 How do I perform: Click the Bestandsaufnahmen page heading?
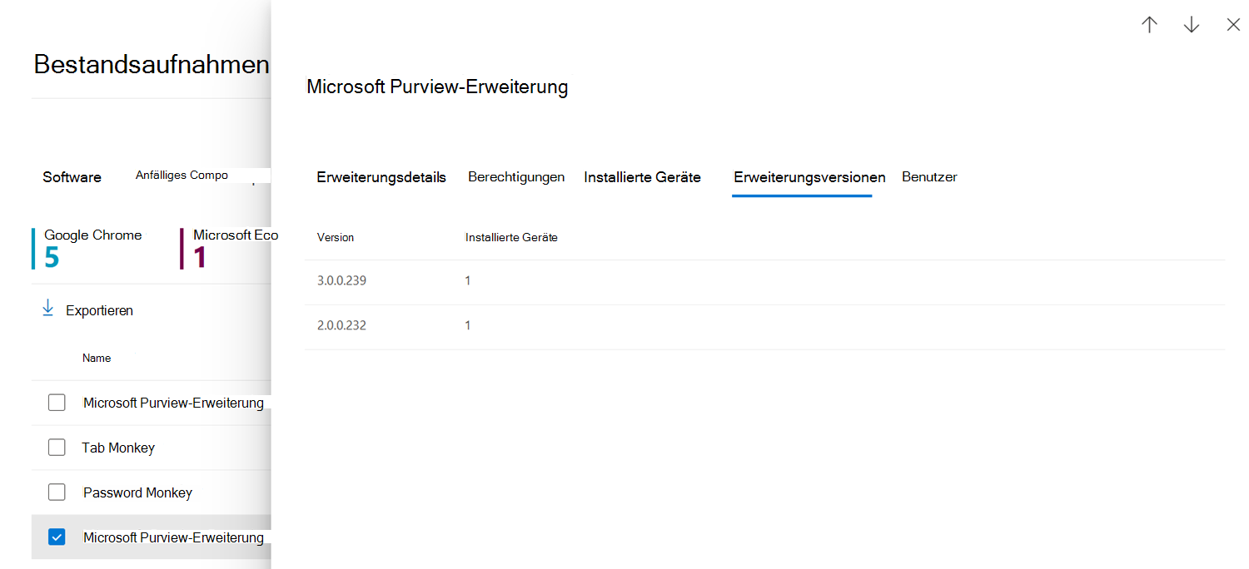coord(152,65)
